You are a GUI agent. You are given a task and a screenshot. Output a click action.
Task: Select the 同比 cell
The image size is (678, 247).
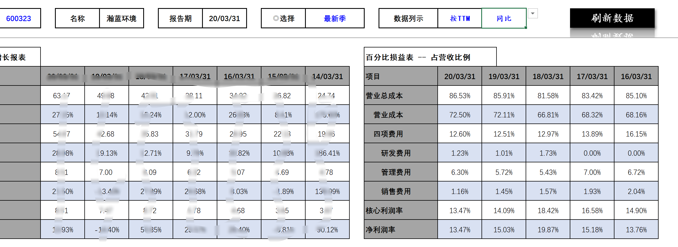[x=504, y=18]
